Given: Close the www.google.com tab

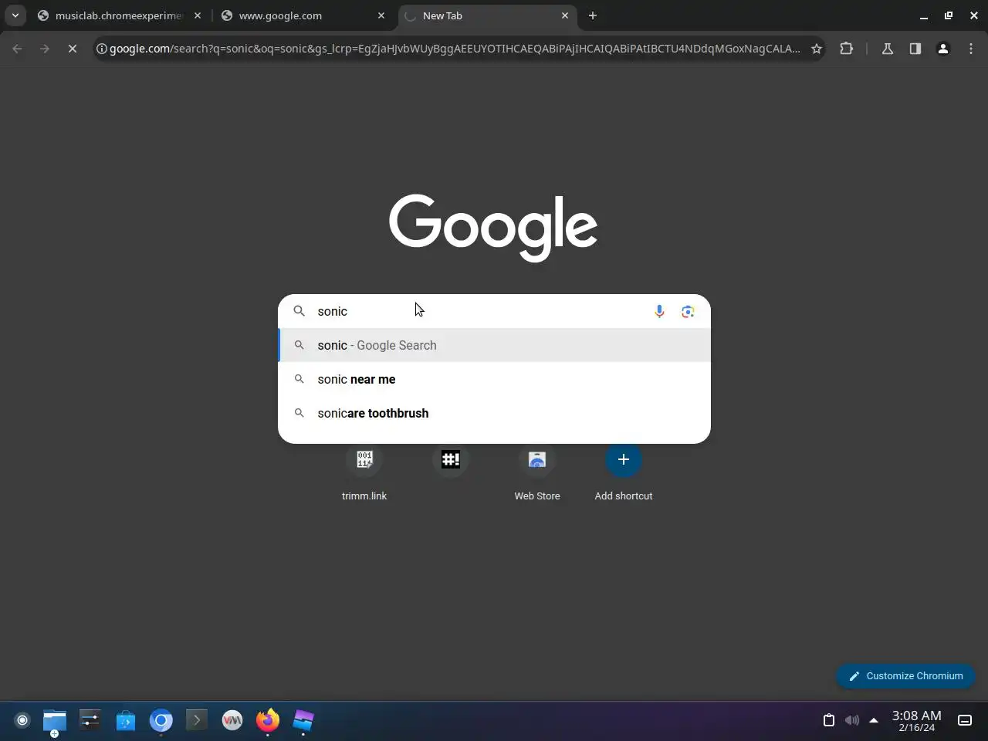Looking at the screenshot, I should [x=381, y=15].
